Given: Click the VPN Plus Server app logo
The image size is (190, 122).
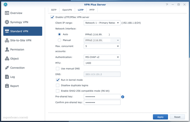Looking at the screenshot, I should (x=5, y=5).
